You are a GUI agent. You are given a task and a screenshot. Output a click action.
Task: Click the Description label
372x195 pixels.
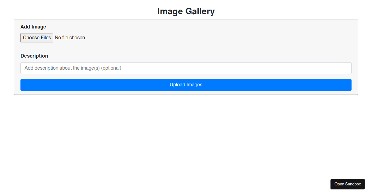coord(34,56)
